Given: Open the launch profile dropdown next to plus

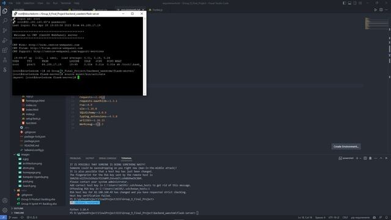Looking at the screenshot, I should [360, 158].
